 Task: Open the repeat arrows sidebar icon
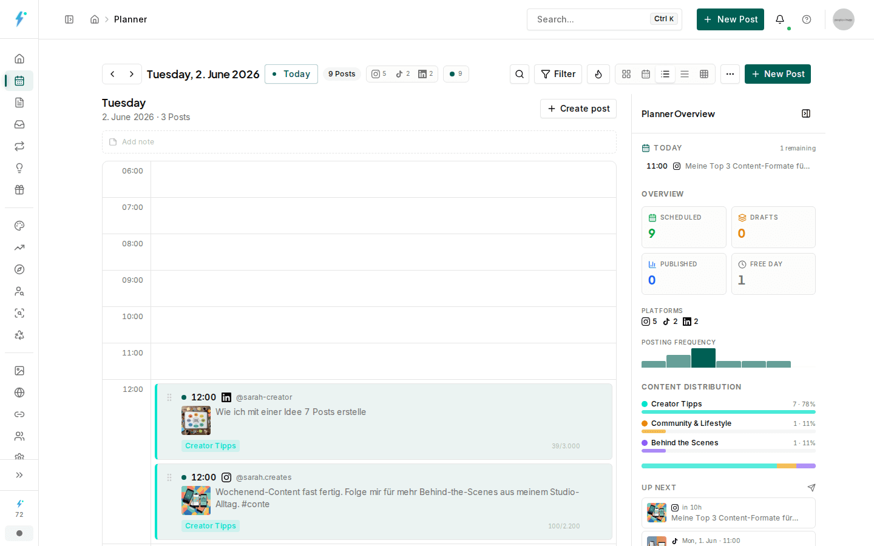pos(19,146)
